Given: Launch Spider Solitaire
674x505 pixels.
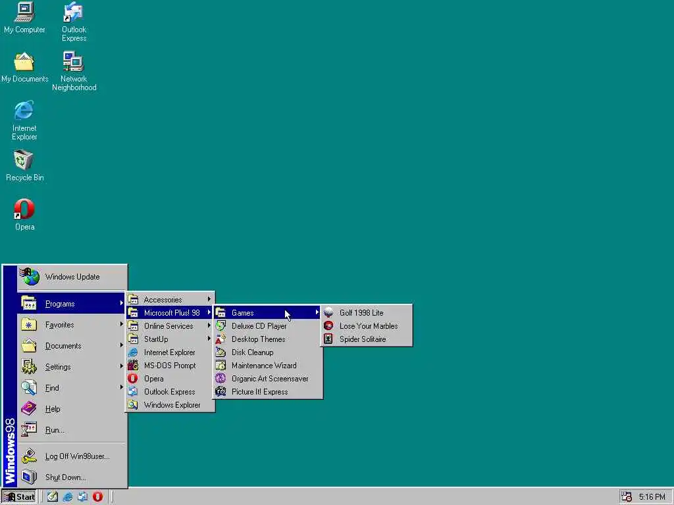Looking at the screenshot, I should pos(366,339).
